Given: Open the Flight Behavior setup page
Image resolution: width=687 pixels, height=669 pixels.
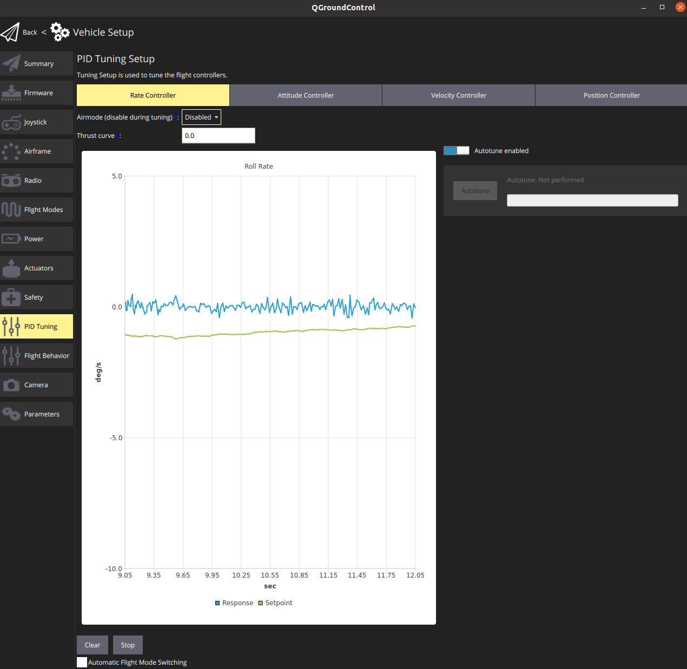Looking at the screenshot, I should (x=36, y=355).
